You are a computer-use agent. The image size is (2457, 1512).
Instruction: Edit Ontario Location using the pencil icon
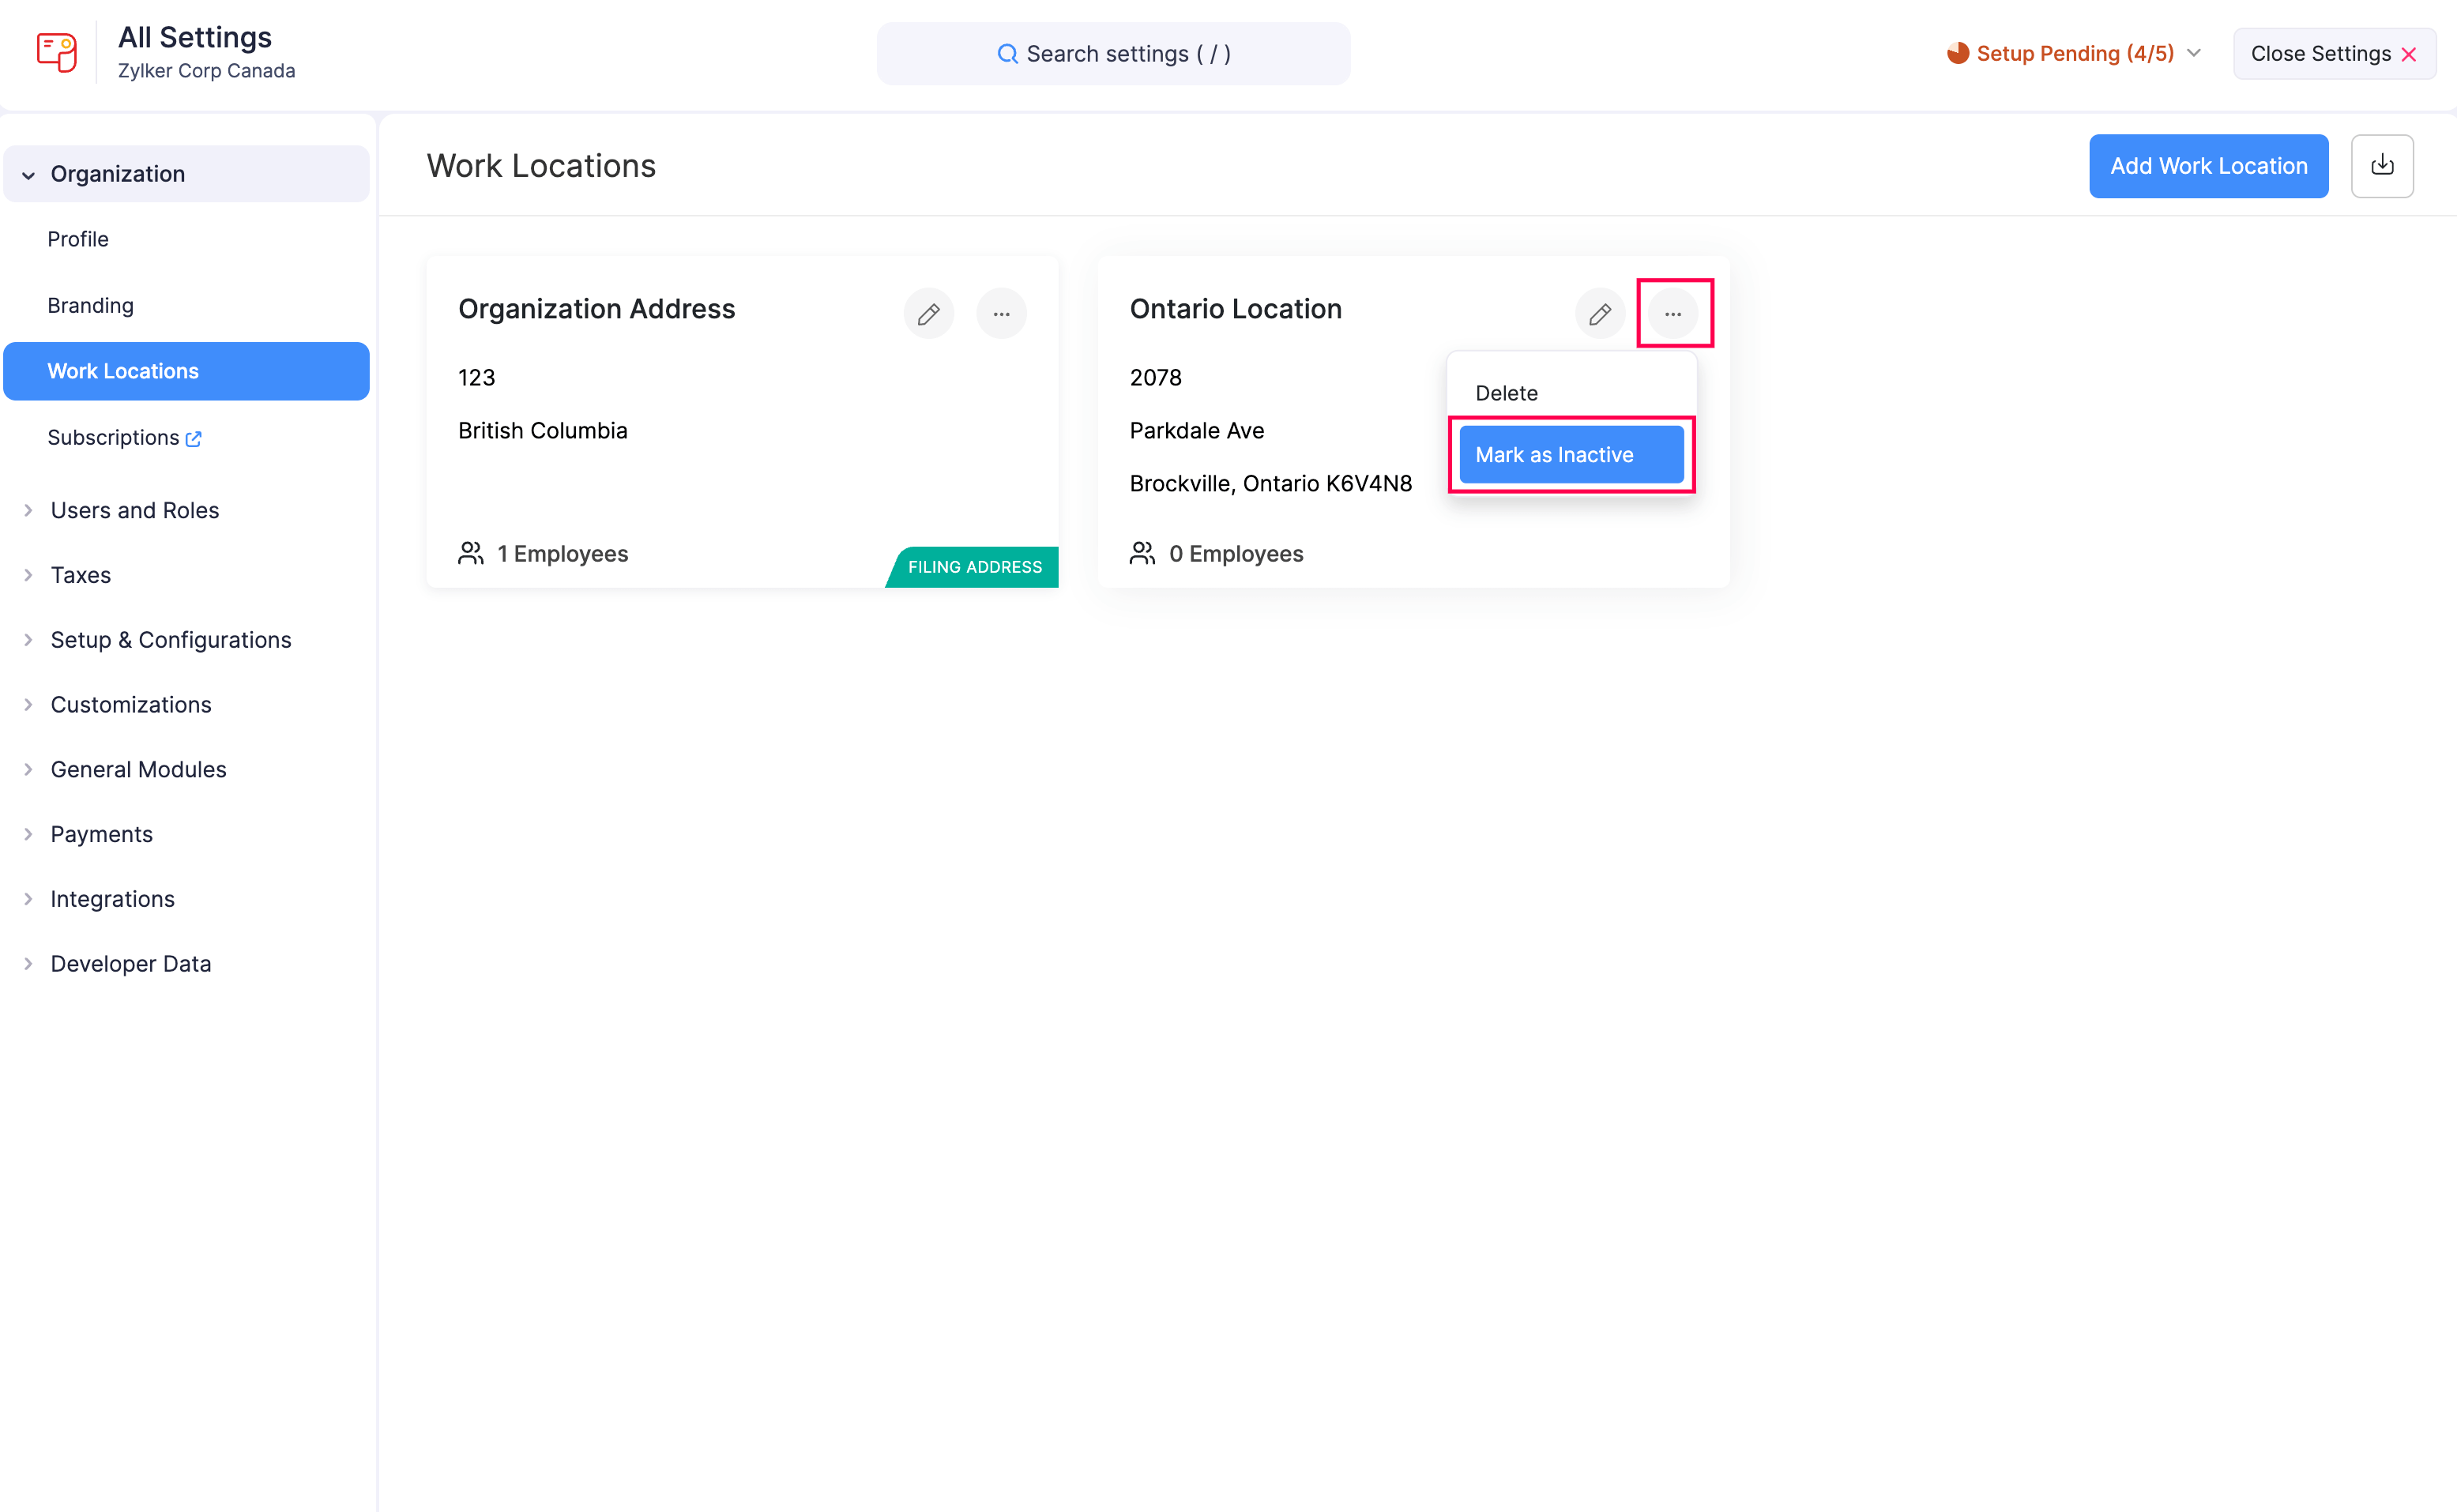tap(1600, 313)
